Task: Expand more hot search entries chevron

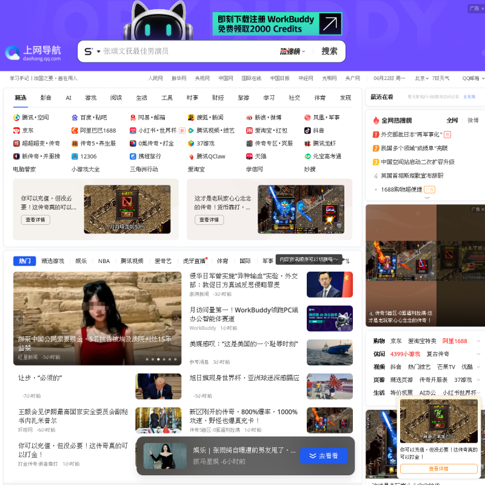Action: click(427, 198)
